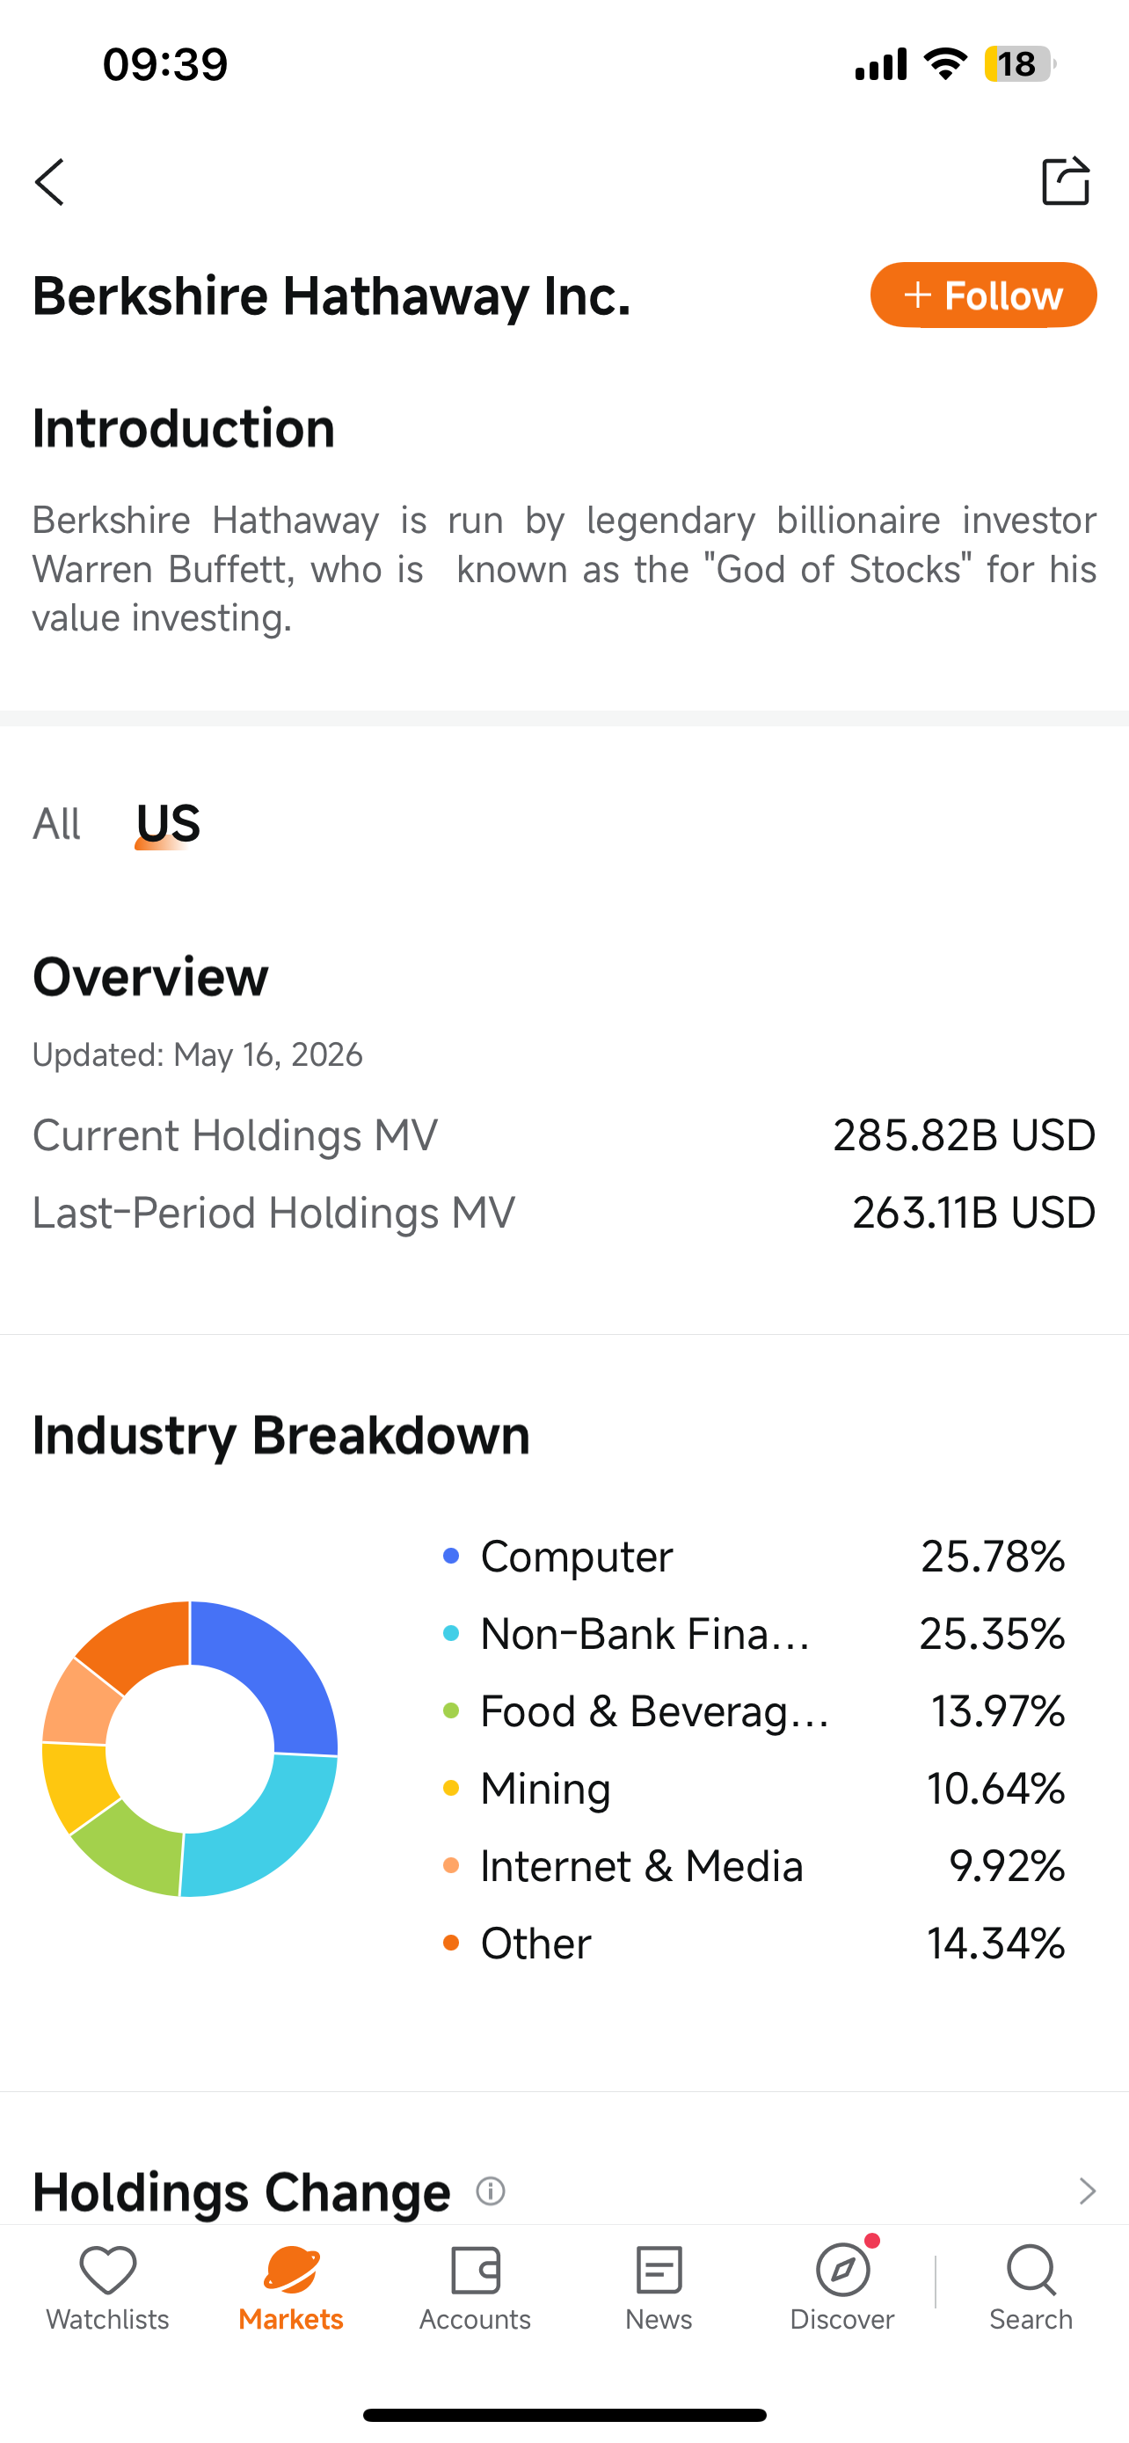Select the Computer industry legend entry
This screenshot has width=1129, height=2443.
[x=754, y=1557]
